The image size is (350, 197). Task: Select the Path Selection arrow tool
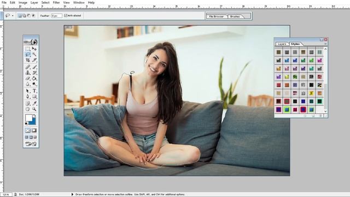28,91
